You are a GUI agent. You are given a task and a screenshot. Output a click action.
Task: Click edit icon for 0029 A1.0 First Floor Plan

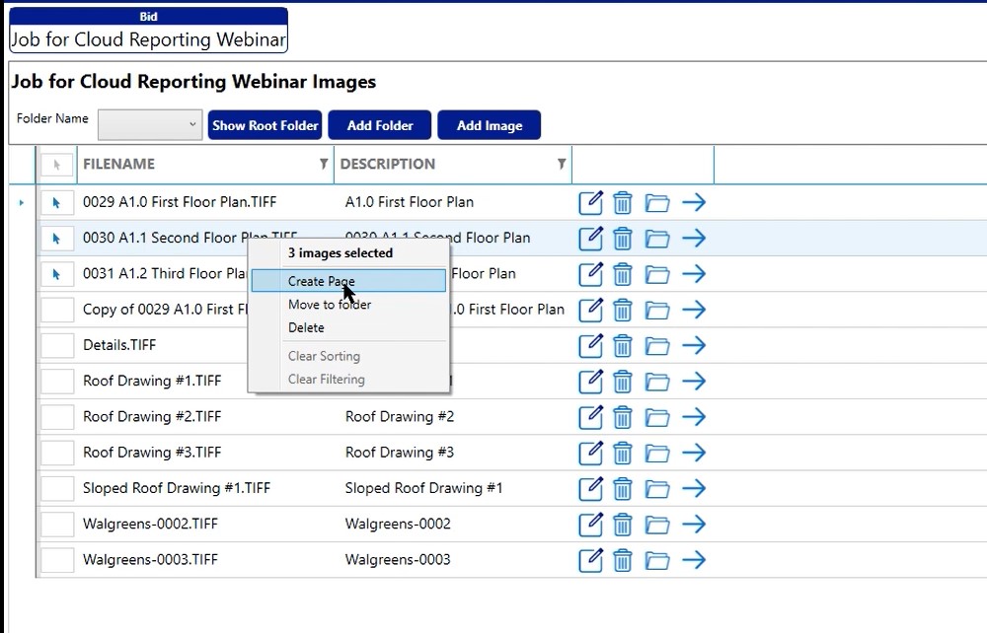click(589, 203)
